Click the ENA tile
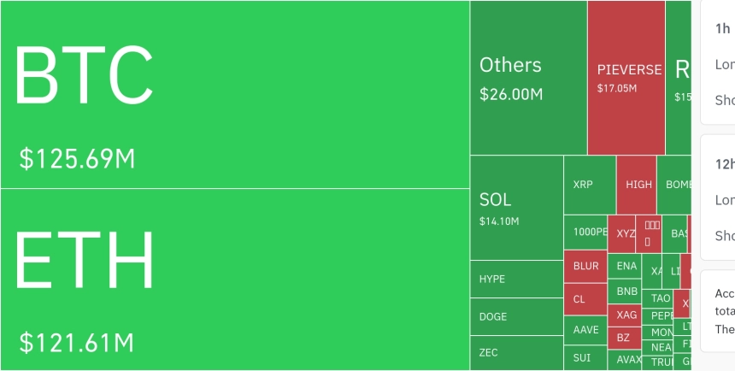Image resolution: width=735 pixels, height=371 pixels. tap(626, 266)
